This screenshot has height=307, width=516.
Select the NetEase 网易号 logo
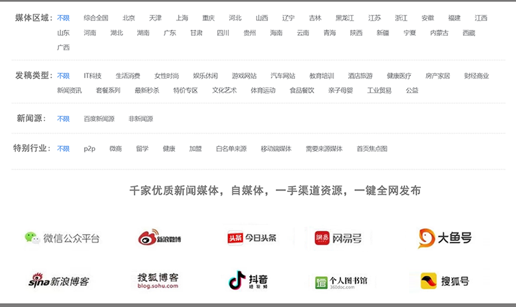click(338, 238)
